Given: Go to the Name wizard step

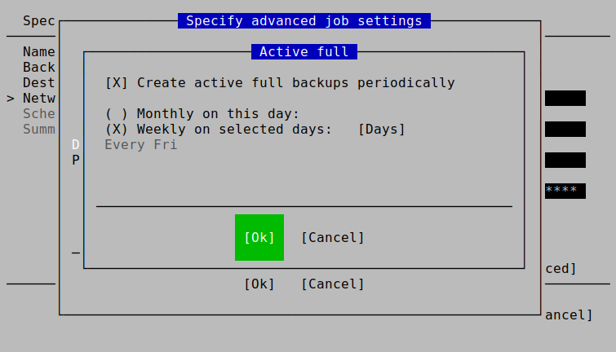Looking at the screenshot, I should (39, 52).
